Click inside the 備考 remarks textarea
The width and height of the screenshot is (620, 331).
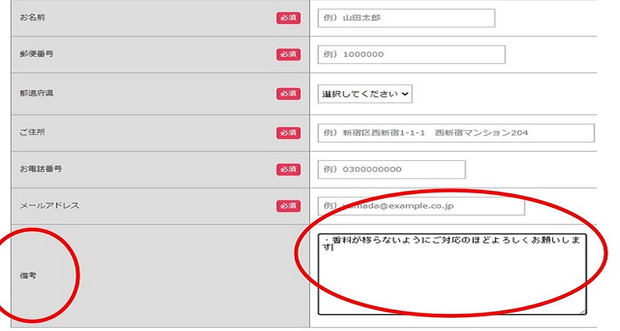click(x=452, y=274)
